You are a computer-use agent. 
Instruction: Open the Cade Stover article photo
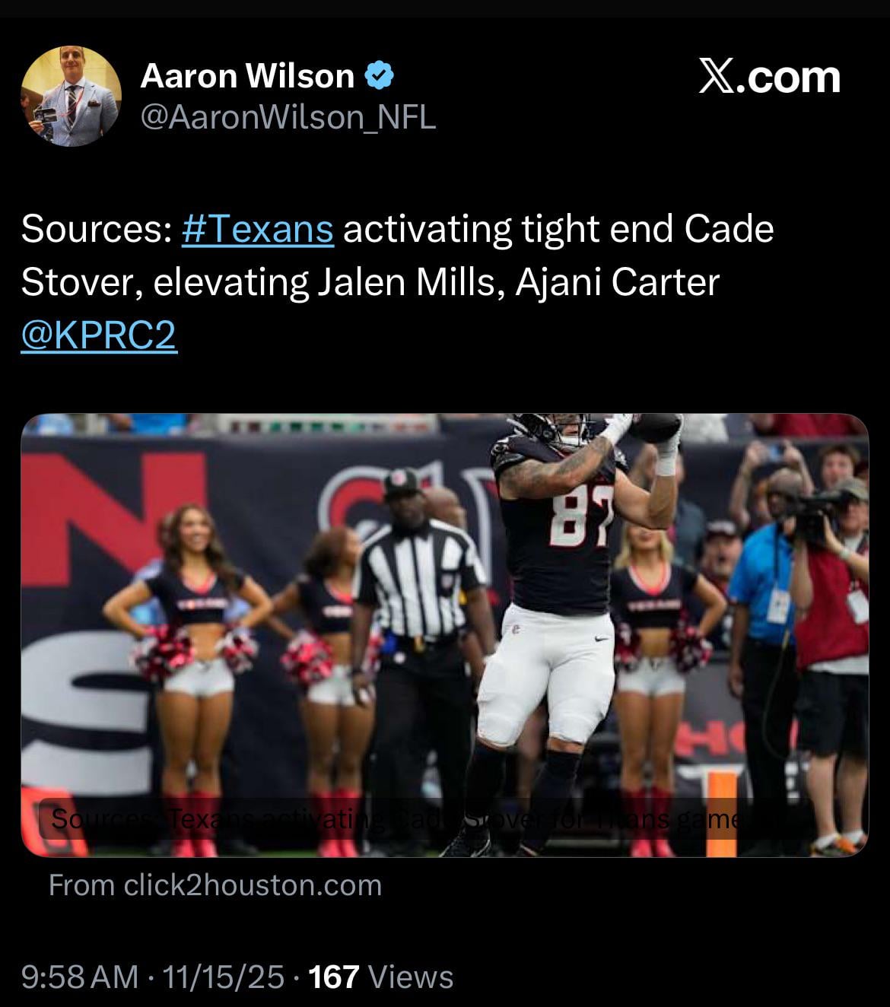tap(444, 635)
